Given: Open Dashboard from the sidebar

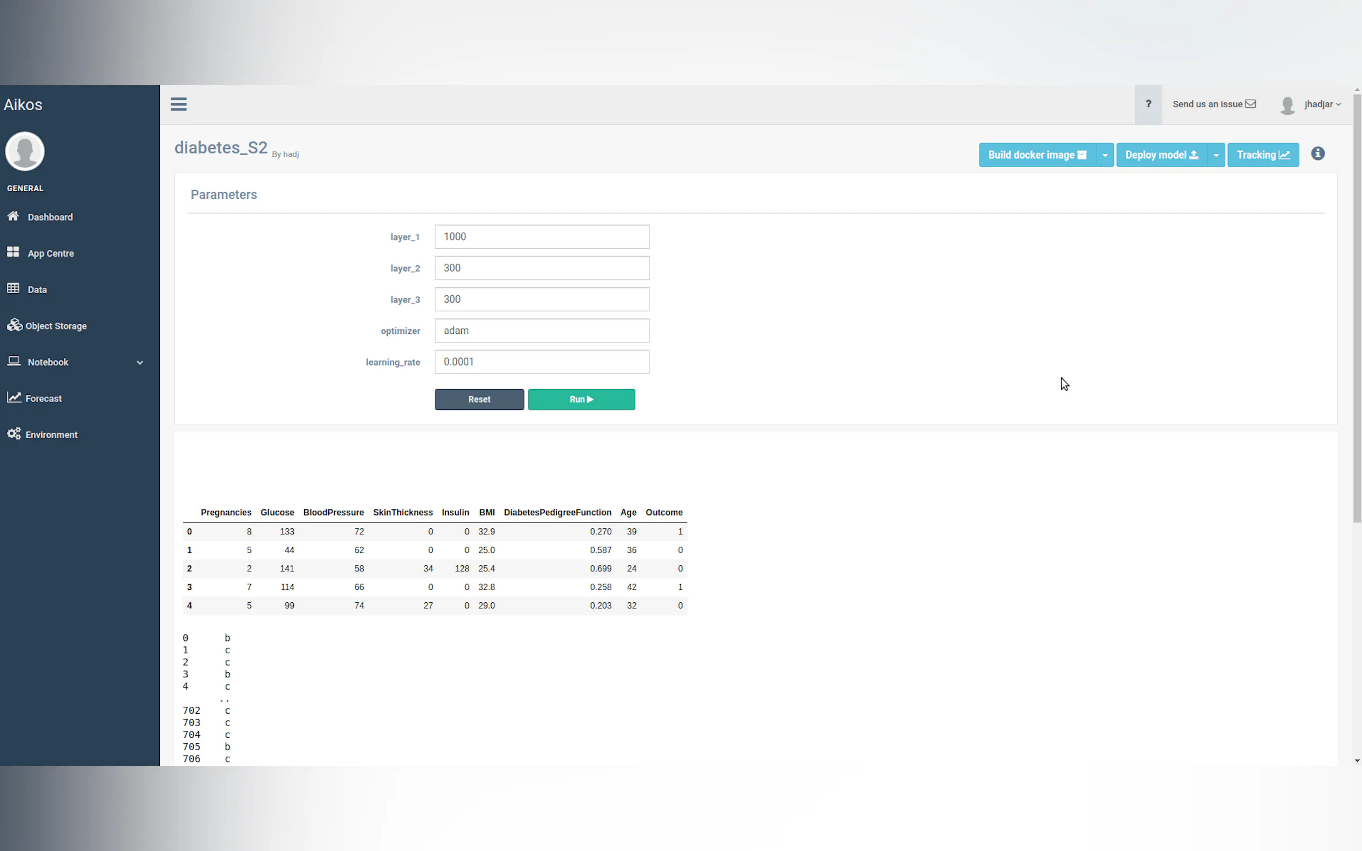Looking at the screenshot, I should [x=49, y=217].
